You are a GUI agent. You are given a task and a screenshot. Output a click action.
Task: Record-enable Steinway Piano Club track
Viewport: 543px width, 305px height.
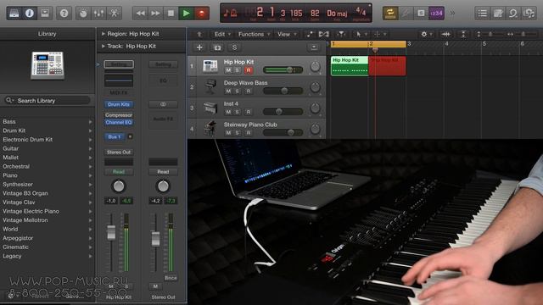249,133
